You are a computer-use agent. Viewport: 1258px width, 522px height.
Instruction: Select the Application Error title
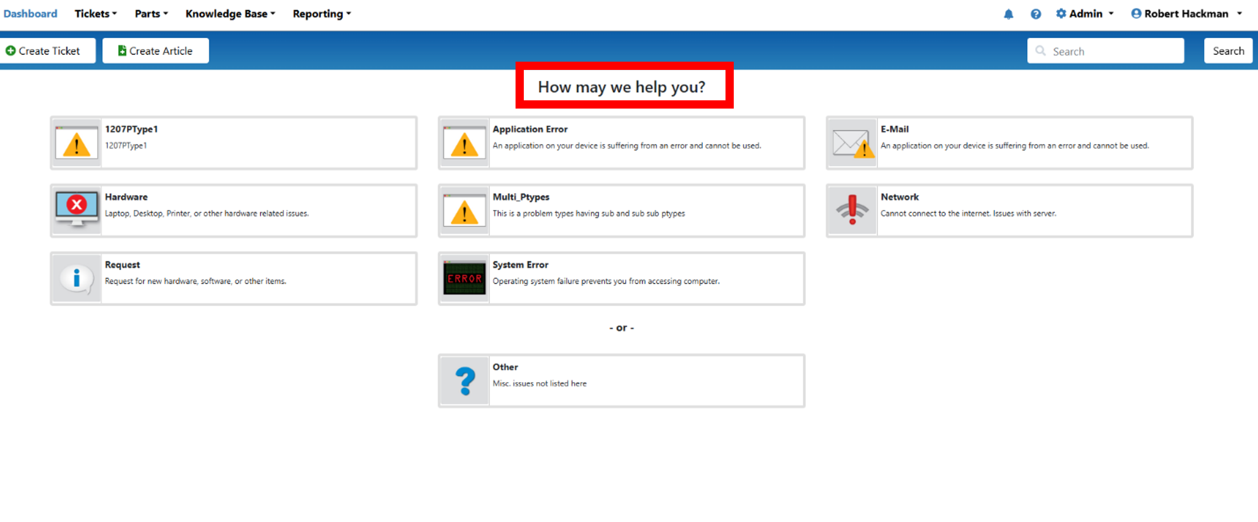click(530, 129)
